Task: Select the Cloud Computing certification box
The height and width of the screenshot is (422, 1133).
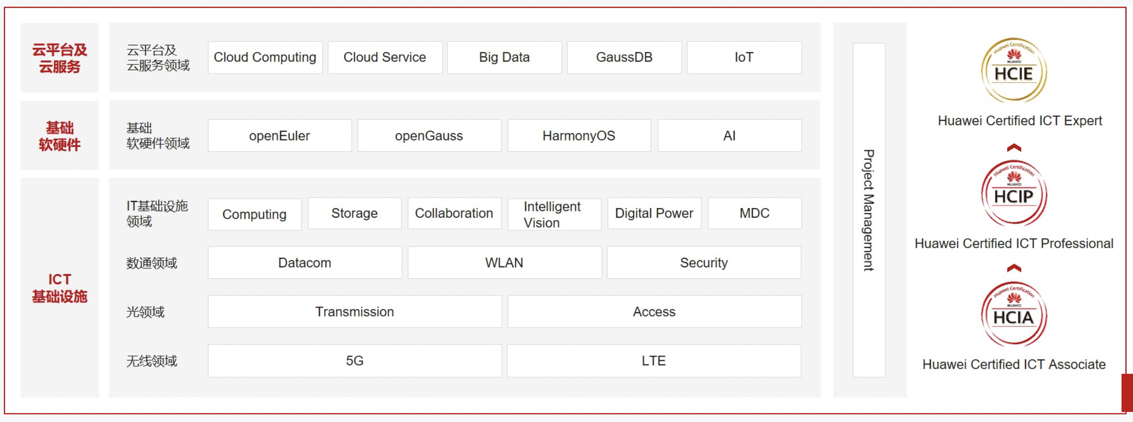Action: click(x=265, y=57)
